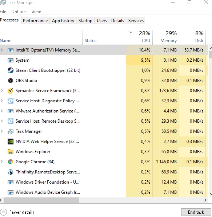Switch to the Details tab

[x=117, y=21]
